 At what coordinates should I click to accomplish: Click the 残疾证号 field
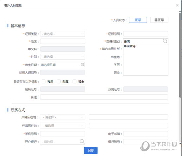tap(63, 89)
